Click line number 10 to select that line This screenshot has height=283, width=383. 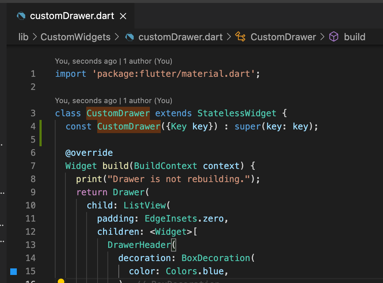(31, 205)
